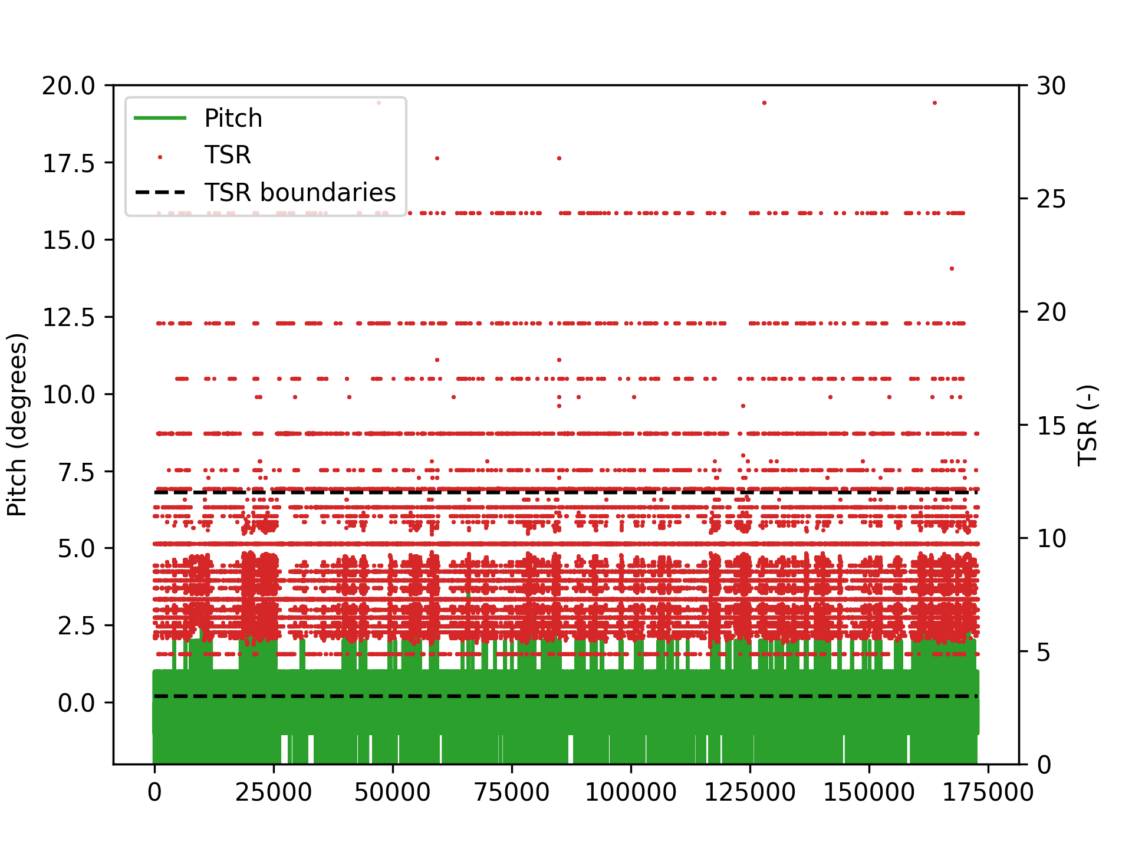Click the 100000 x-axis tick label
The image size is (1132, 849).
coord(631,792)
